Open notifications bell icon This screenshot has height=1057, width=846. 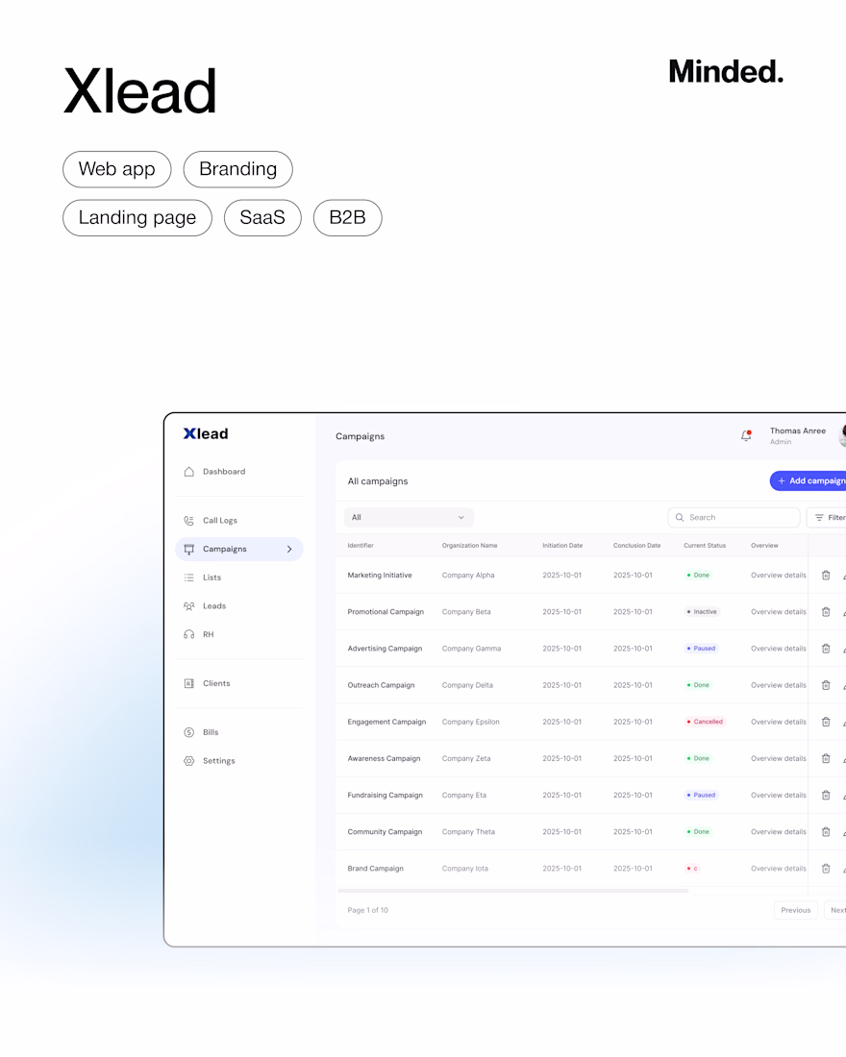pyautogui.click(x=746, y=435)
